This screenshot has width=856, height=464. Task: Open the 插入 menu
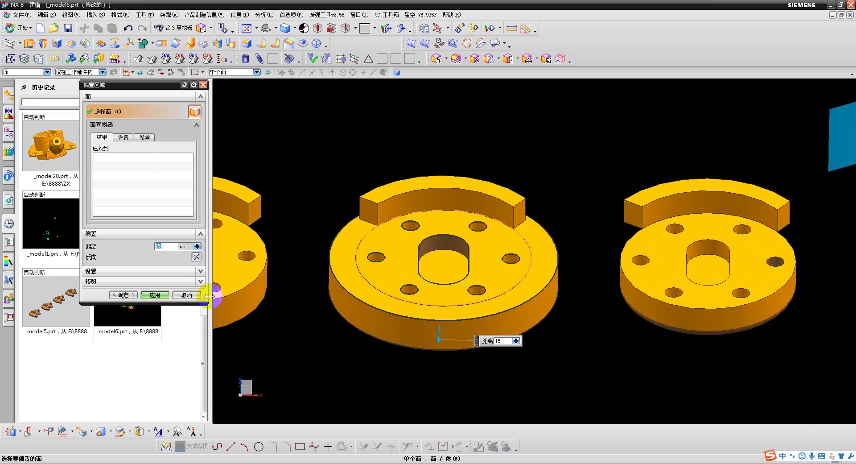(x=95, y=15)
